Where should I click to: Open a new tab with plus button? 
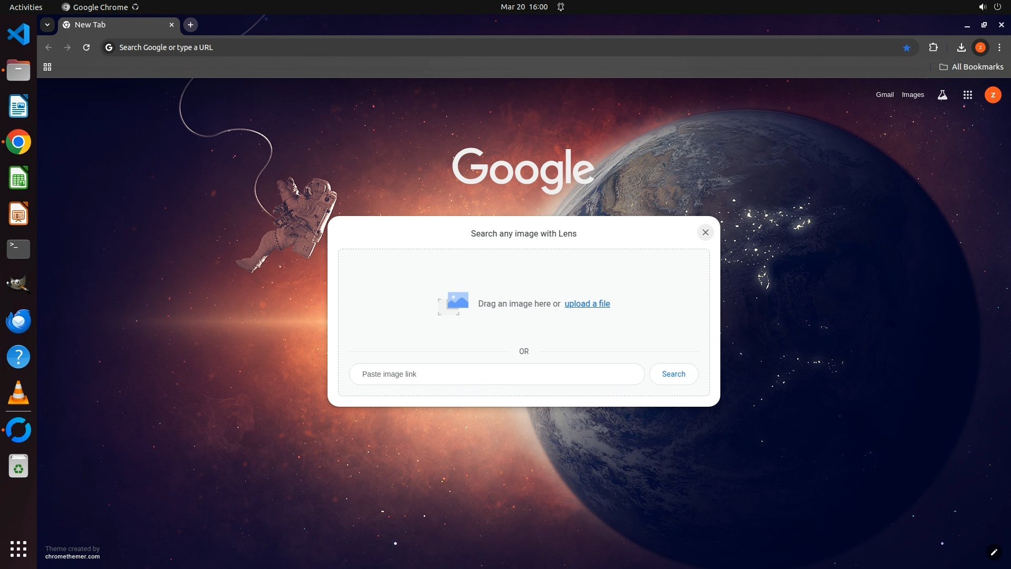tap(191, 25)
